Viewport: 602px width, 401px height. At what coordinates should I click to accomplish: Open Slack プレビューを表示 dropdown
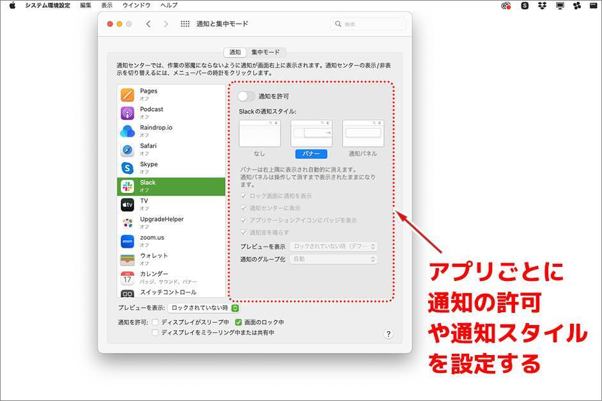click(x=334, y=246)
